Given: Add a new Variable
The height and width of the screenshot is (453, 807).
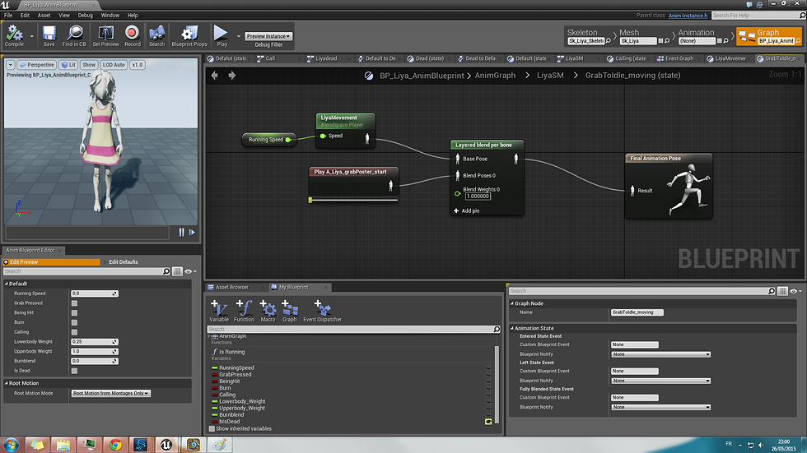Looking at the screenshot, I should [x=219, y=312].
